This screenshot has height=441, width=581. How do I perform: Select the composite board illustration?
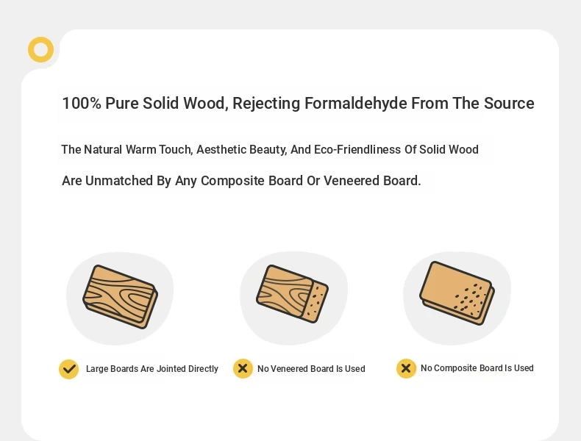coord(457,293)
